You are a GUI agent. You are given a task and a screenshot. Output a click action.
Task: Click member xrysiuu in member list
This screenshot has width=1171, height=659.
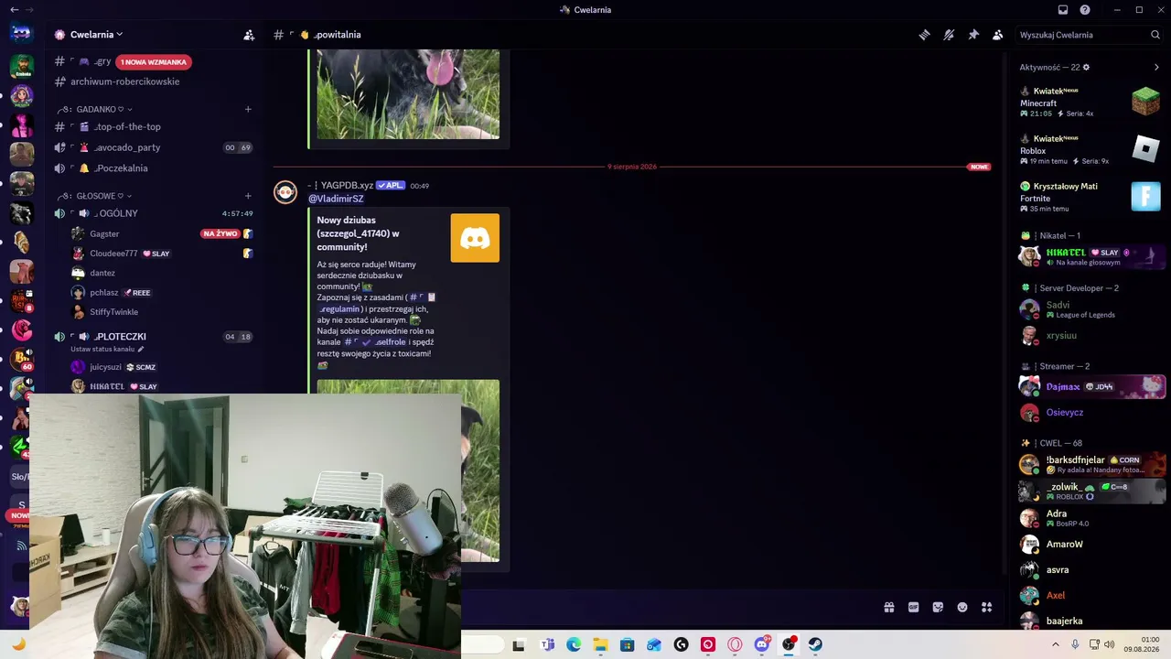coord(1090,336)
